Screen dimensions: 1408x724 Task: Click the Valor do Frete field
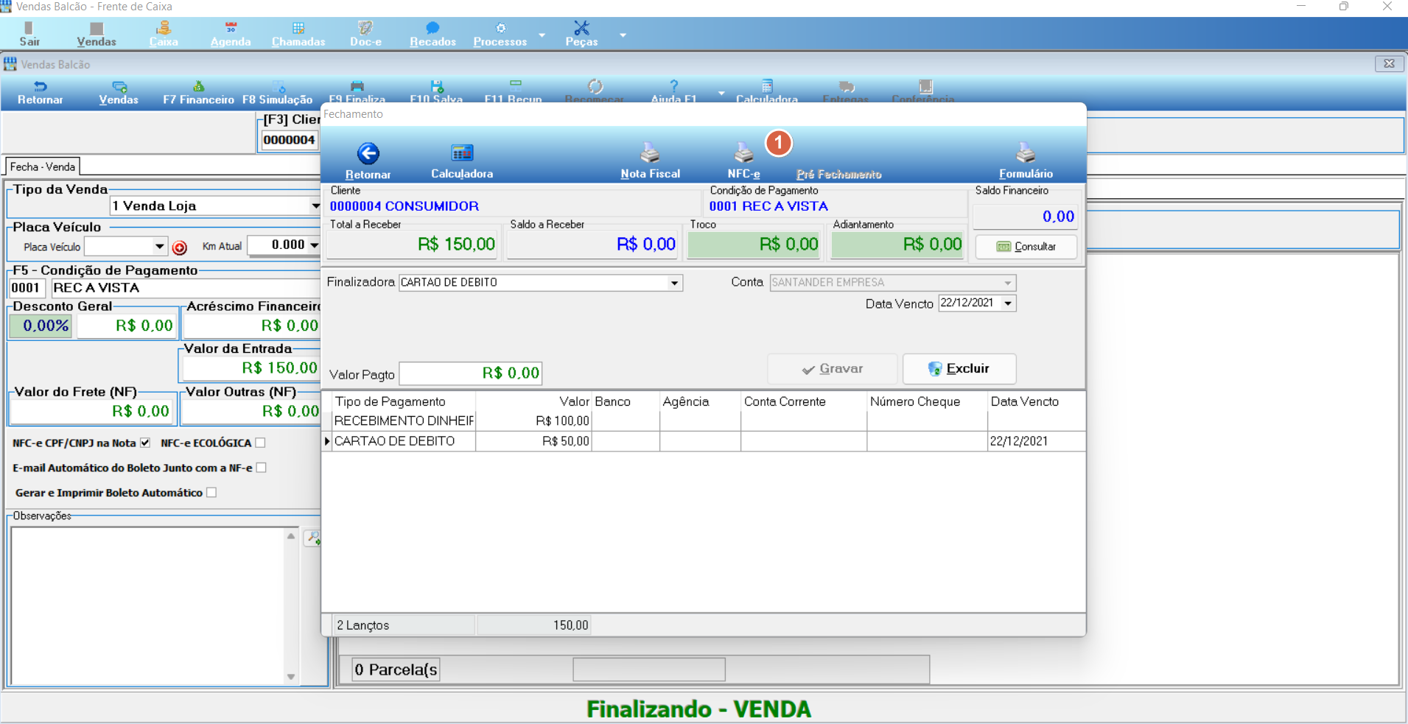(92, 411)
